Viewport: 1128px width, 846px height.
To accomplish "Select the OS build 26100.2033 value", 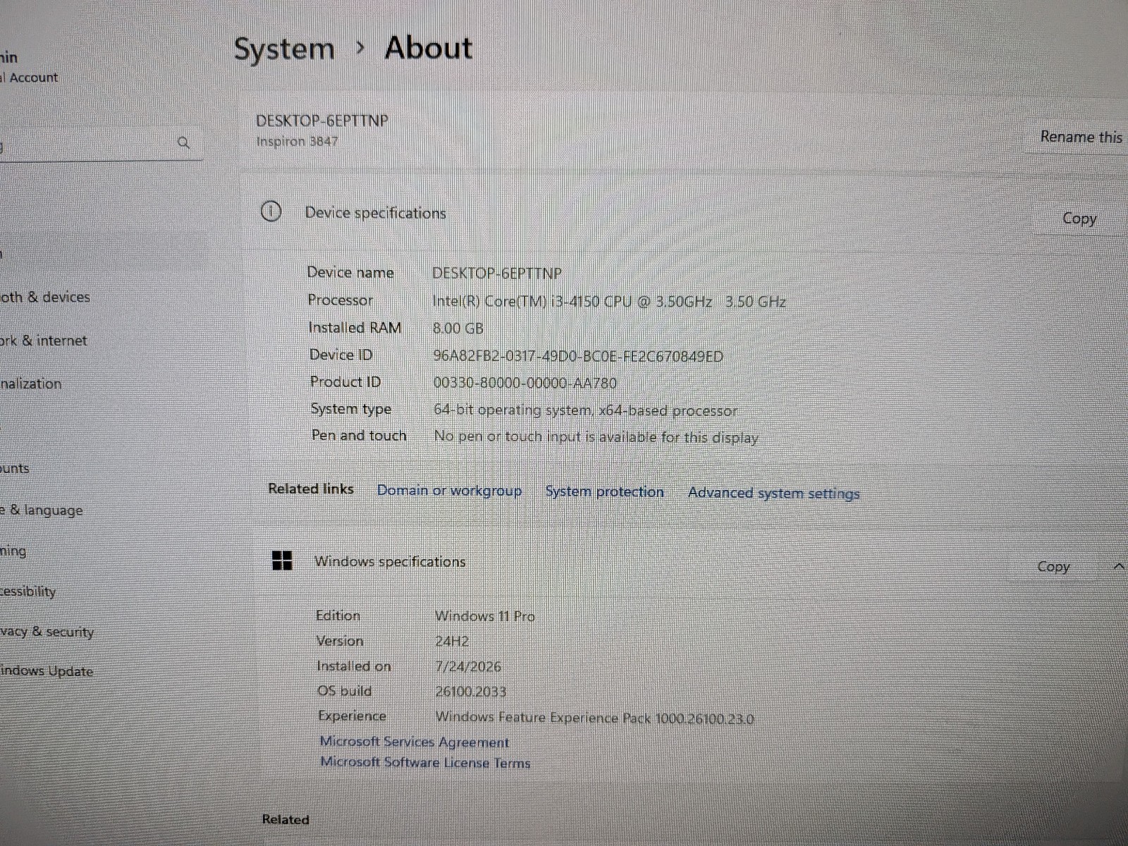I will pyautogui.click(x=471, y=692).
